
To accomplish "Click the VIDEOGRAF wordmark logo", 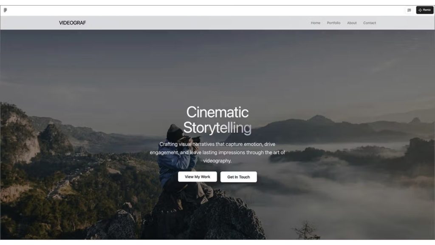I will click(x=73, y=23).
